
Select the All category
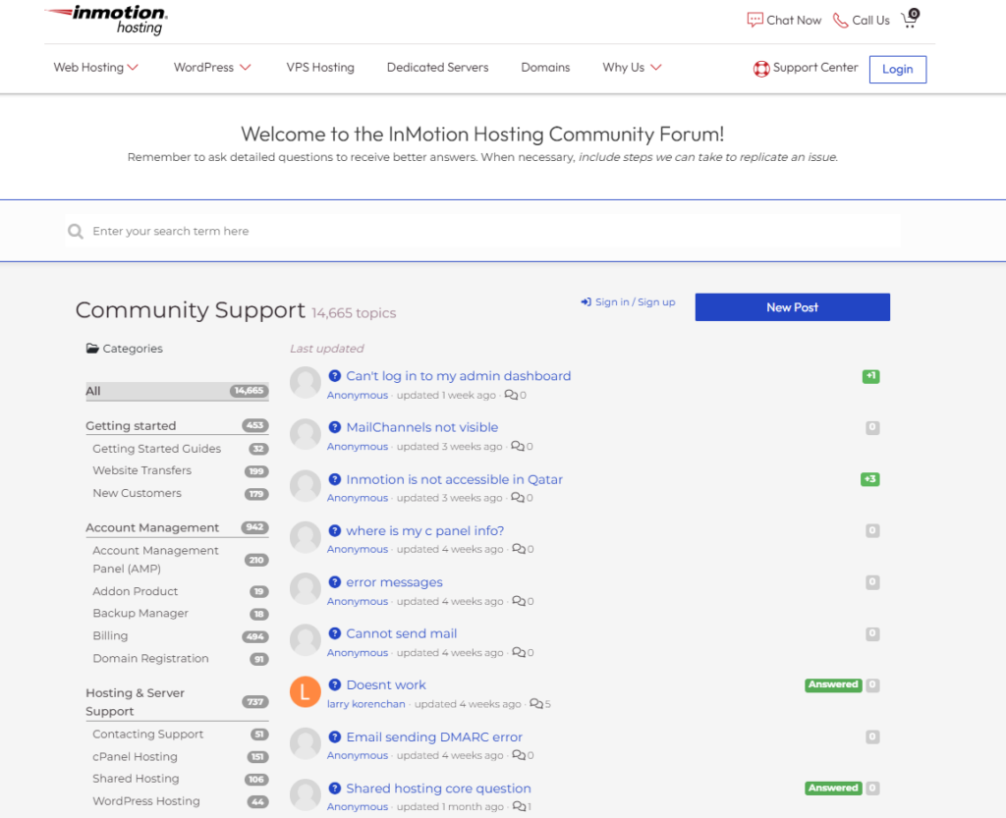pos(177,391)
